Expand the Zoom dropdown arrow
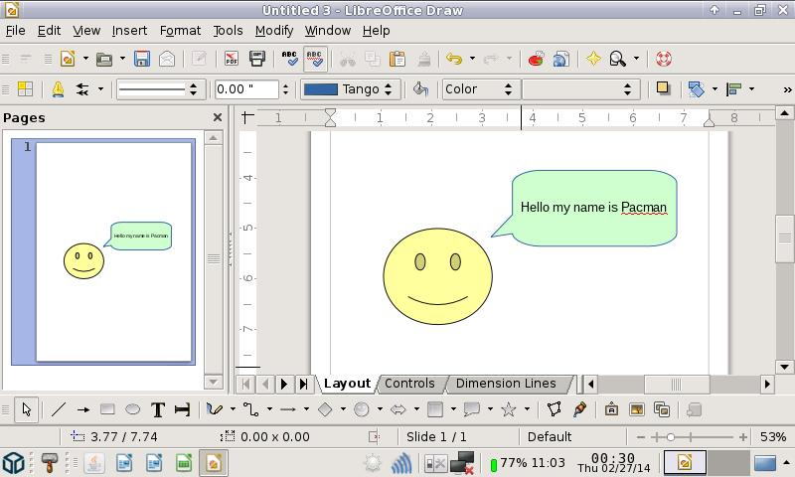The width and height of the screenshot is (795, 477). tap(636, 59)
